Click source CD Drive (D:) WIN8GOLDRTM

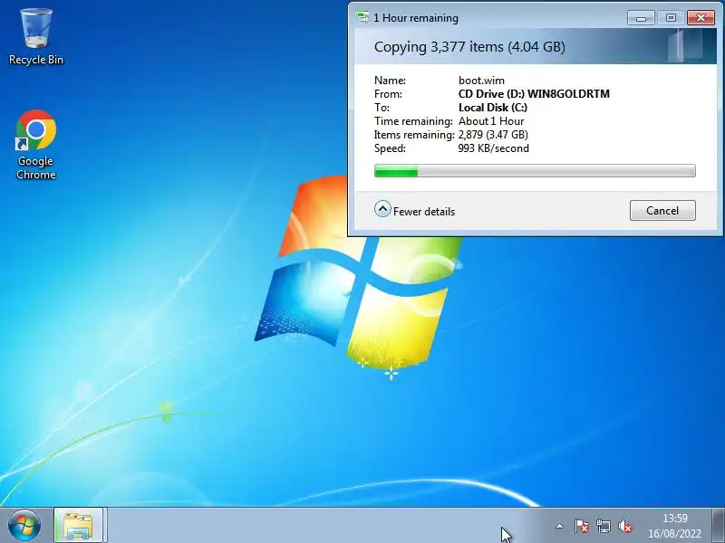(534, 94)
